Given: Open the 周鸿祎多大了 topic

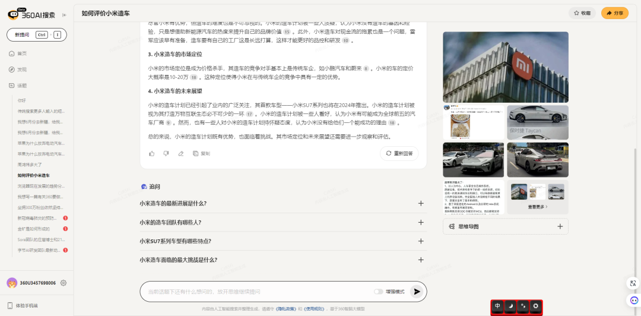Looking at the screenshot, I should coord(30,165).
